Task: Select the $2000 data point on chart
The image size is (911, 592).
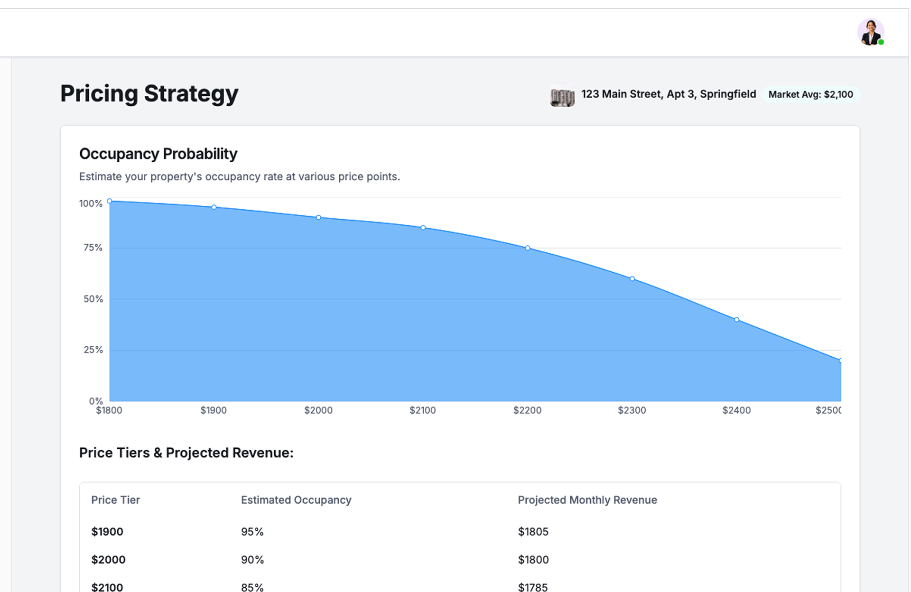Action: 318,217
